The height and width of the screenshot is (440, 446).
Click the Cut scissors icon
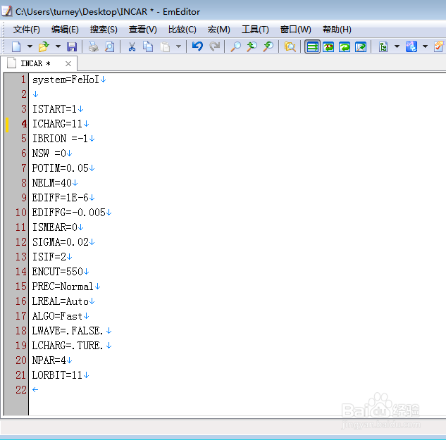coord(132,46)
